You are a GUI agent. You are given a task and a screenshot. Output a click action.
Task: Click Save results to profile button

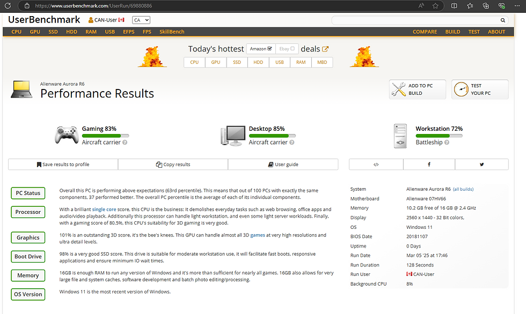[63, 165]
